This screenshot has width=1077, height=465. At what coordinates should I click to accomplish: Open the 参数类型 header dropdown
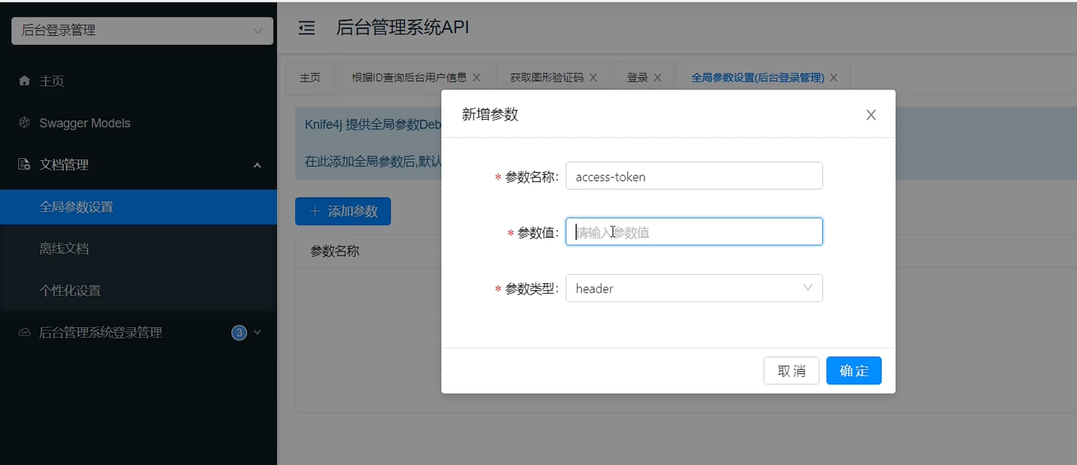(694, 288)
